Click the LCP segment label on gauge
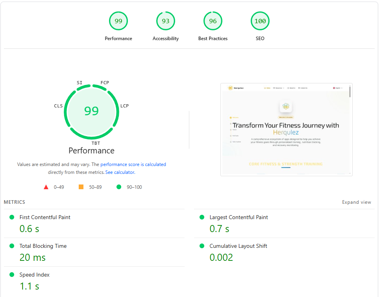The height and width of the screenshot is (297, 379). pos(124,106)
